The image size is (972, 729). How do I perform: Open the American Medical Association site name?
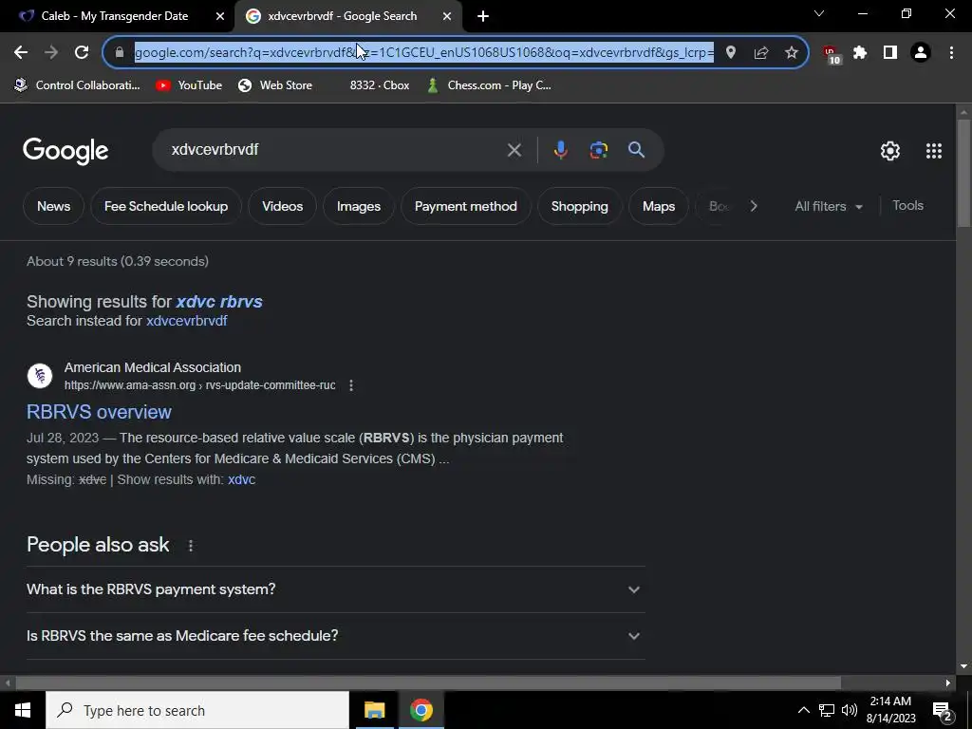(x=153, y=367)
